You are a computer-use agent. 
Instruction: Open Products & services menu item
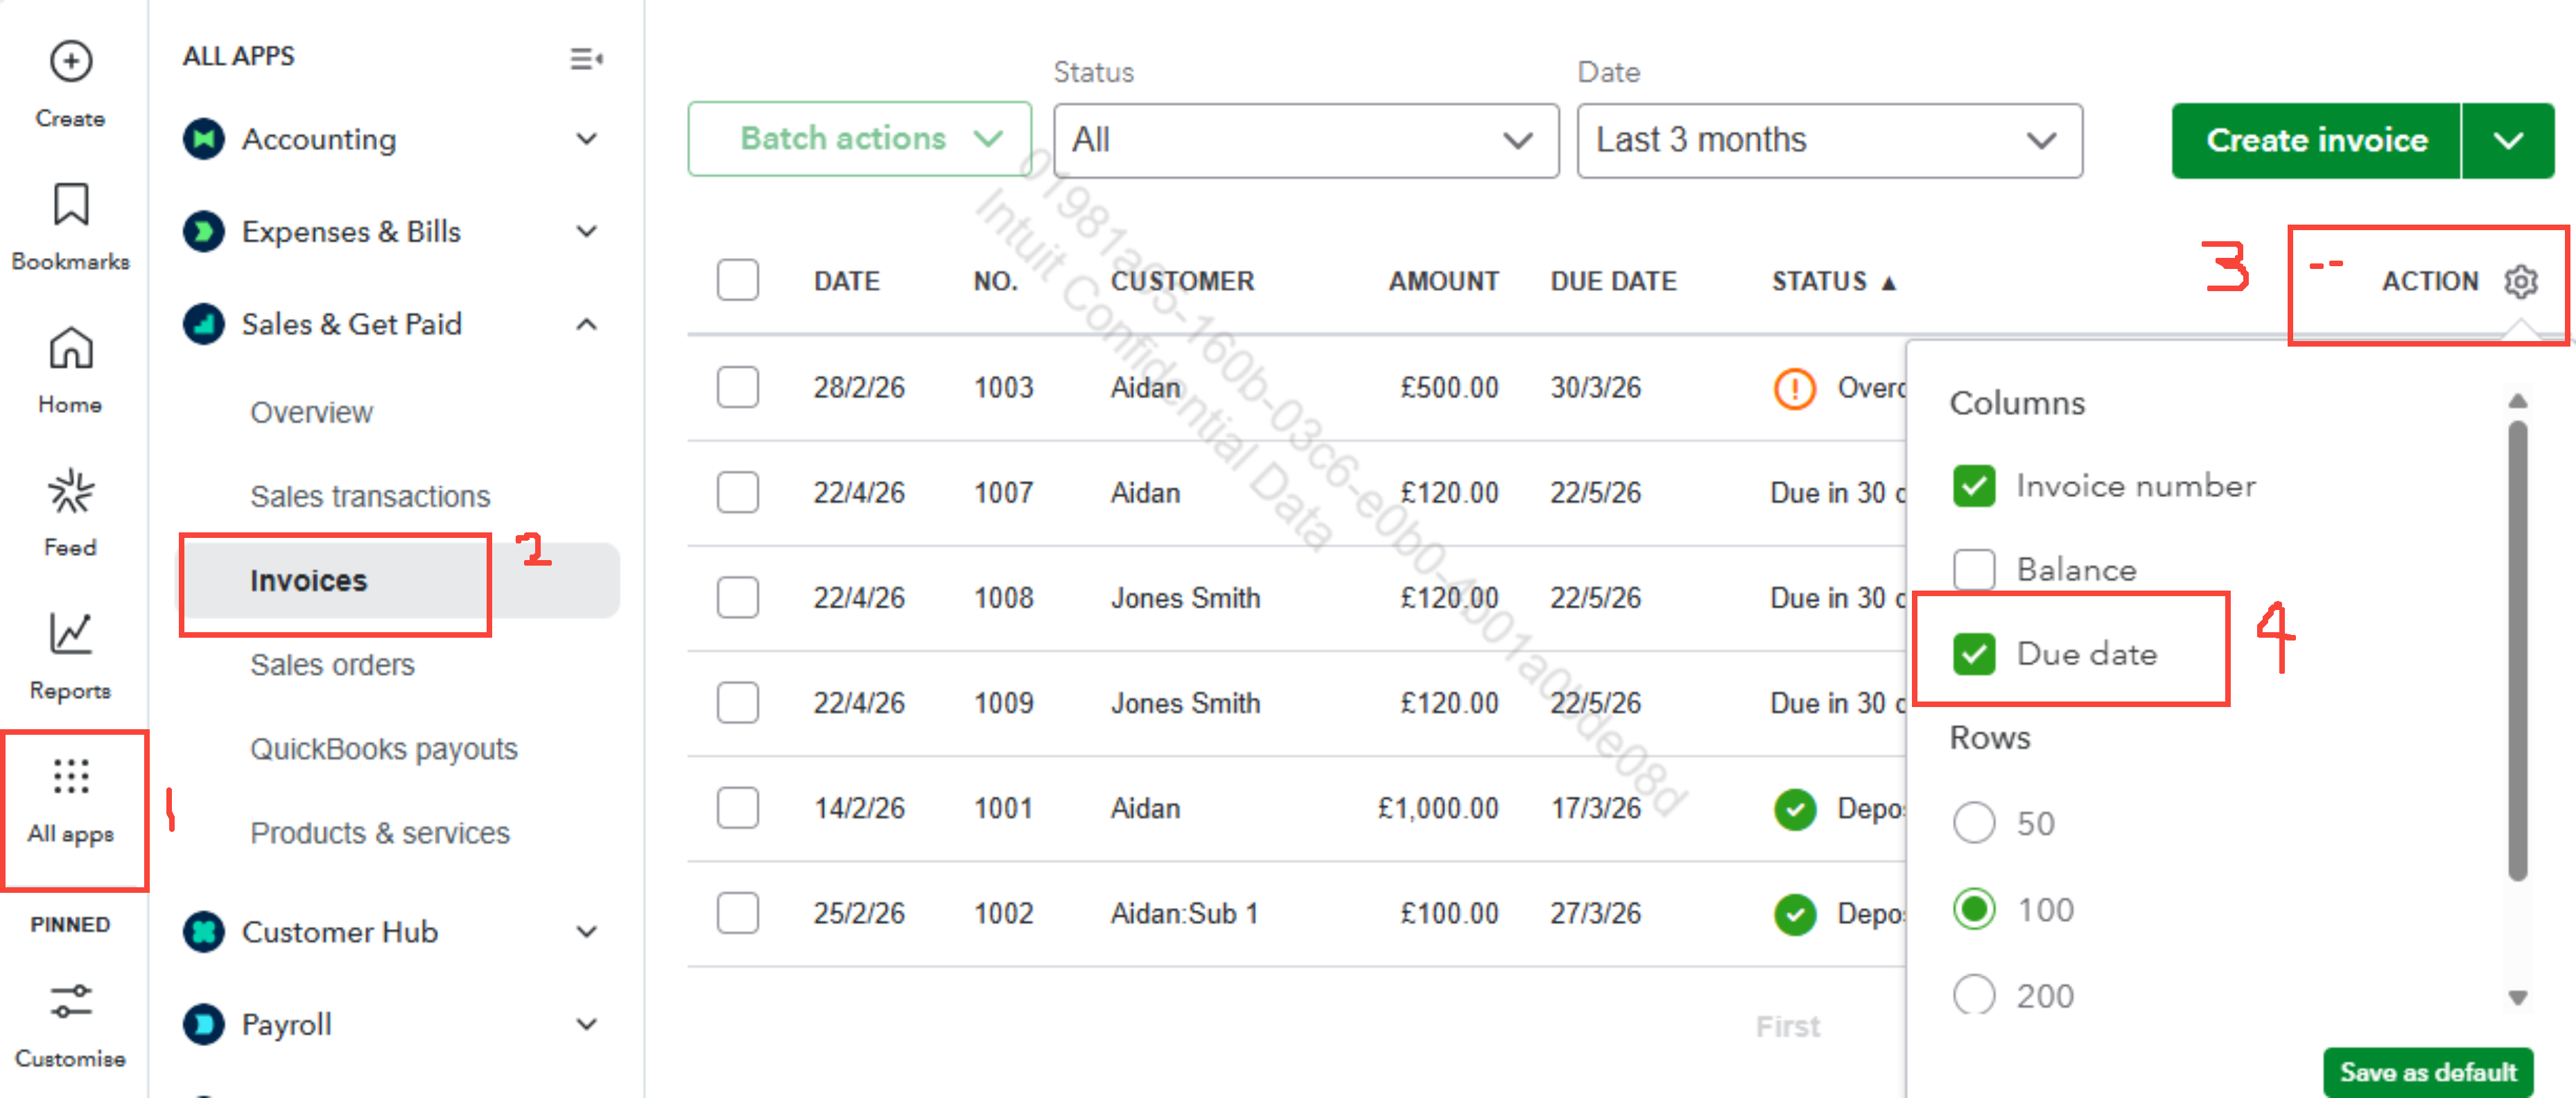click(379, 833)
